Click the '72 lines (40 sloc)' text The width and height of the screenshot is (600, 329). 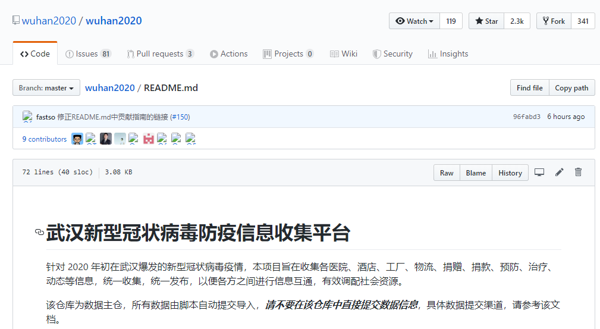click(x=58, y=172)
